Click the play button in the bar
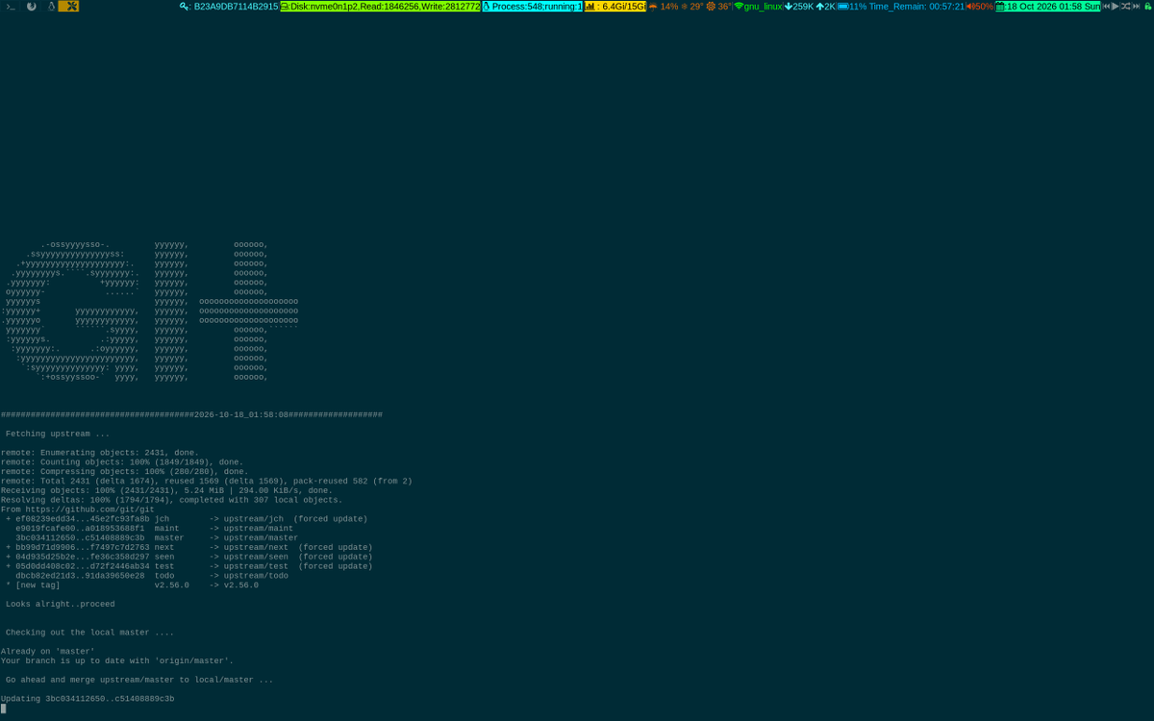 click(1116, 6)
